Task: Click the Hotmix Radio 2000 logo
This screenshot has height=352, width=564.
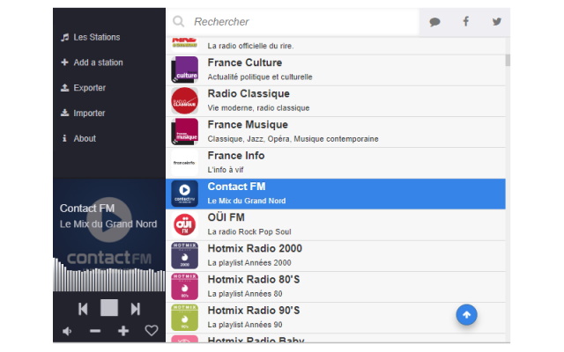Action: [184, 255]
